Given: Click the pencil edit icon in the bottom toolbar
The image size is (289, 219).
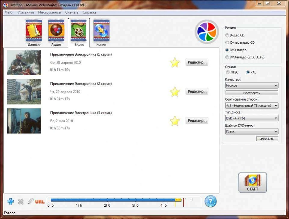Looking at the screenshot, I should 30,201.
